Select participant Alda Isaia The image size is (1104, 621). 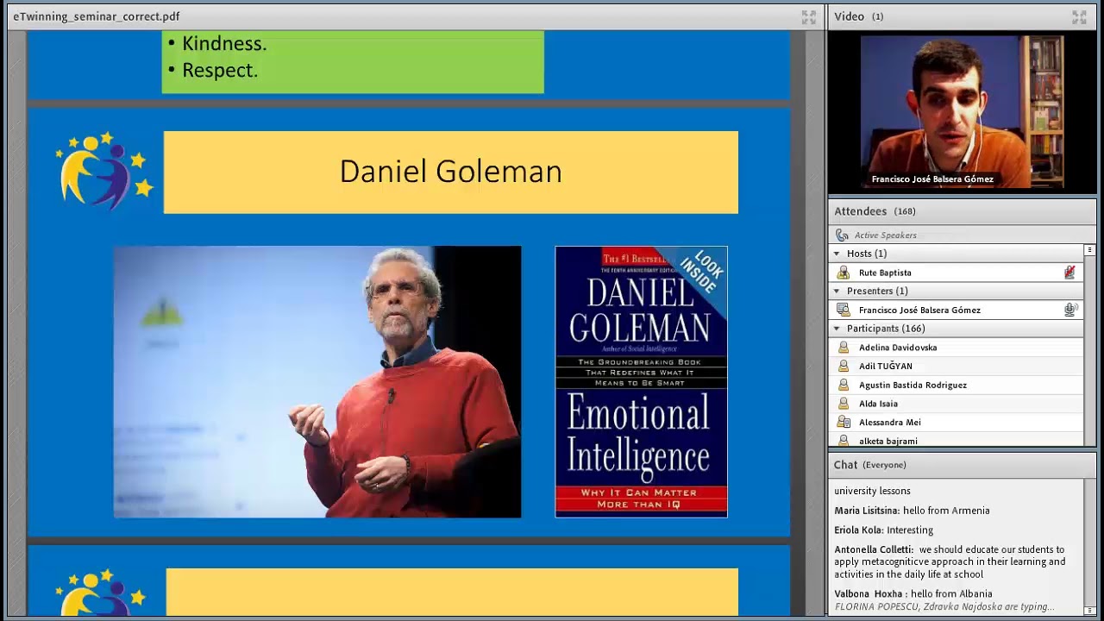(957, 404)
